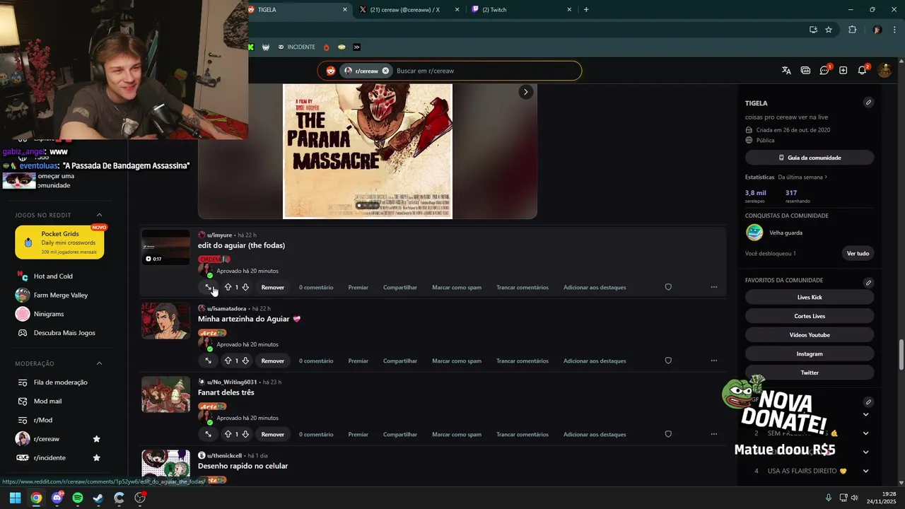905x509 pixels.
Task: Downvote 'Minha artezinha do Aguiar' post
Action: 245,361
